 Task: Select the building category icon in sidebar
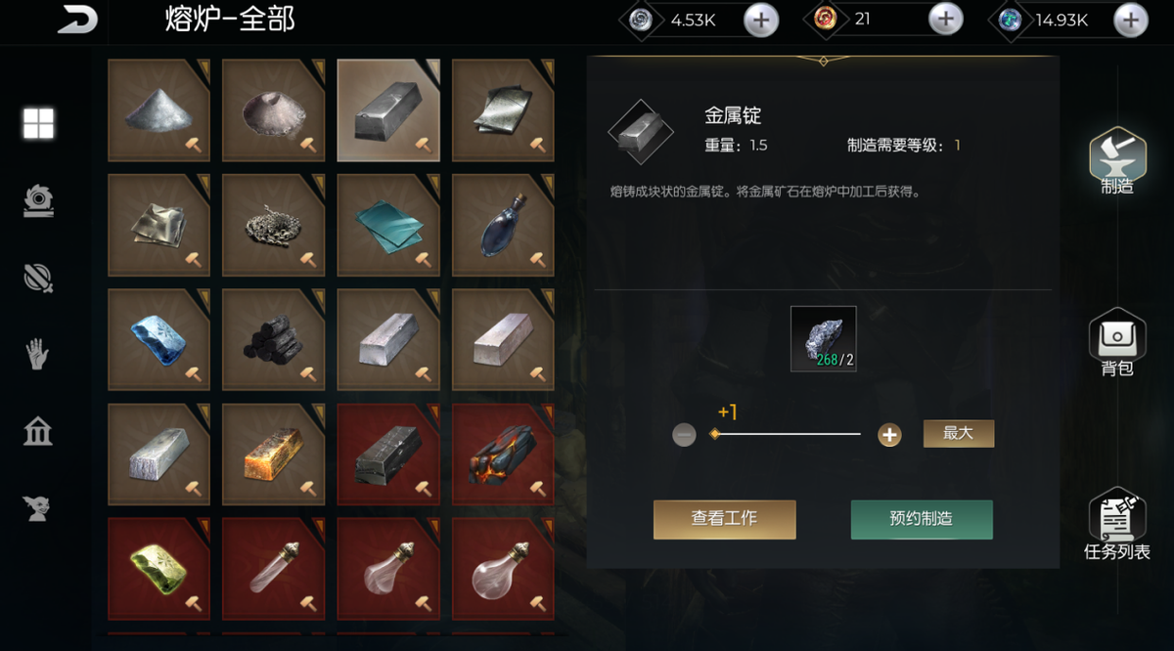click(38, 430)
